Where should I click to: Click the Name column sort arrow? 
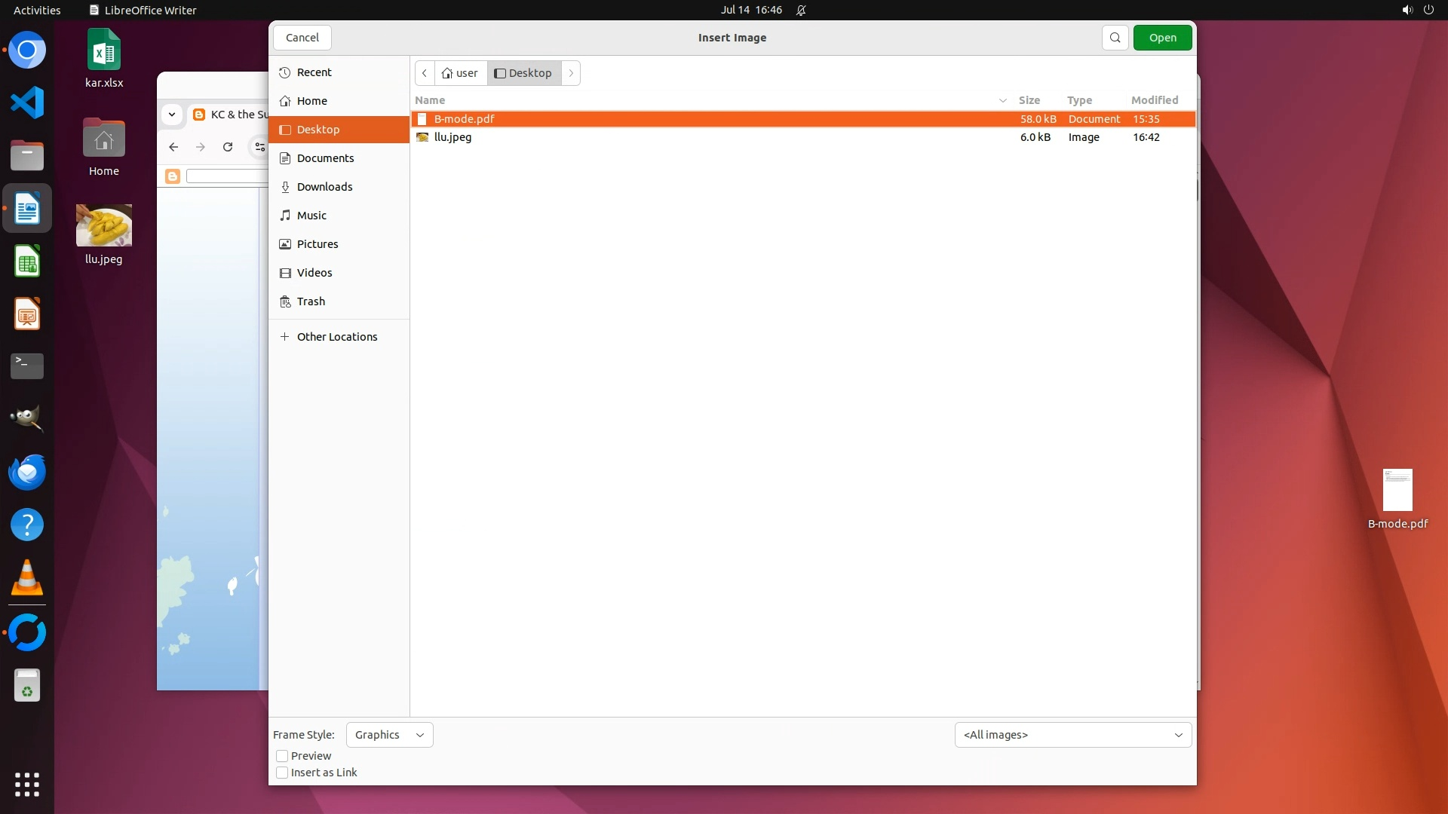[x=1002, y=100]
